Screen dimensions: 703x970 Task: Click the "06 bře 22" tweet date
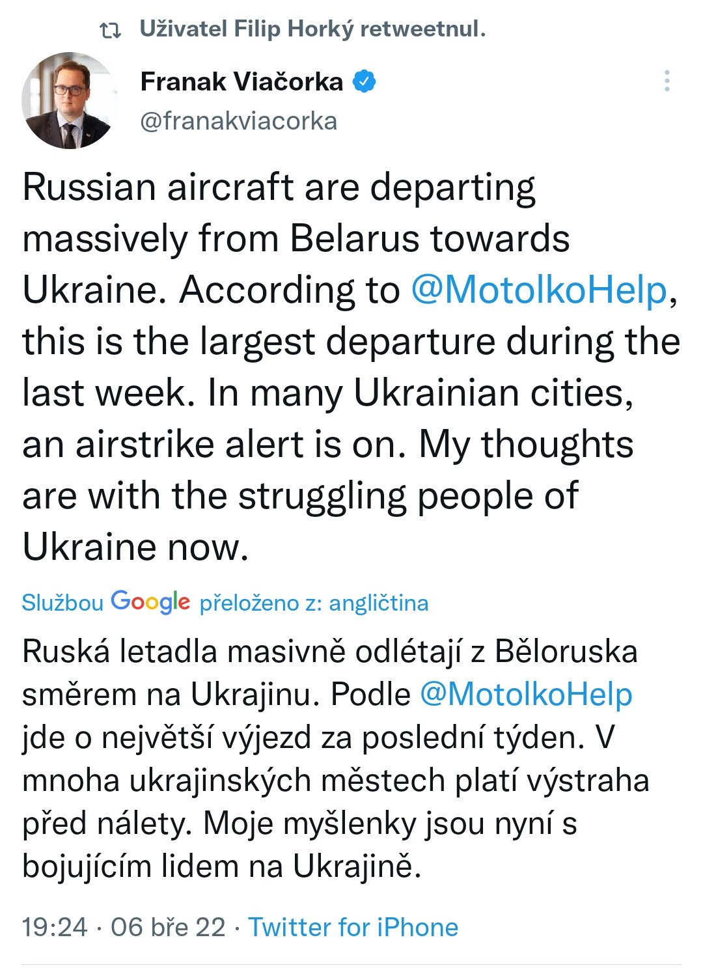[168, 927]
